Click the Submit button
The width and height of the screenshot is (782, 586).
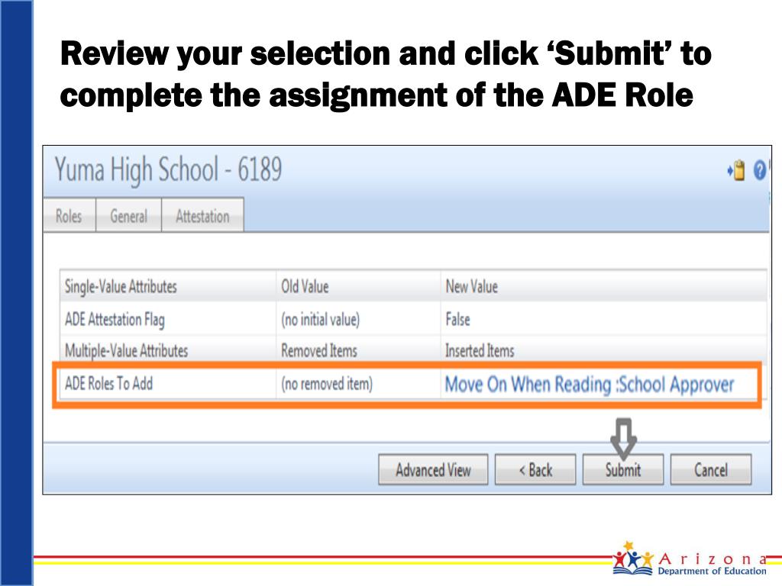pyautogui.click(x=623, y=469)
